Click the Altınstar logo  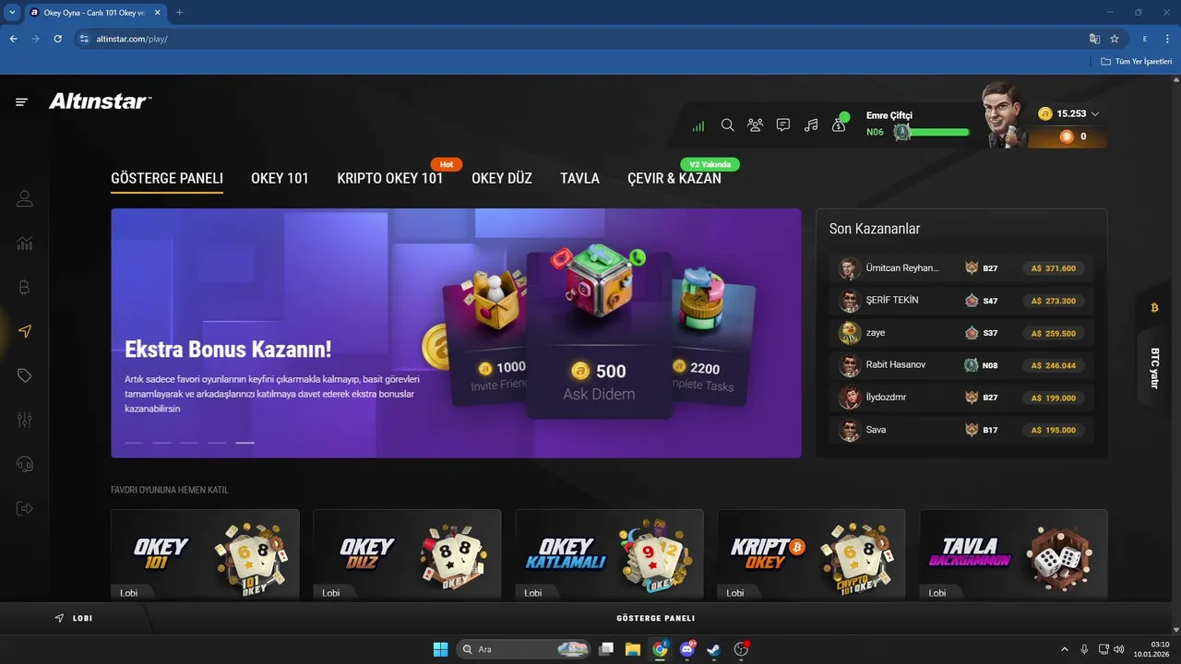pos(100,101)
